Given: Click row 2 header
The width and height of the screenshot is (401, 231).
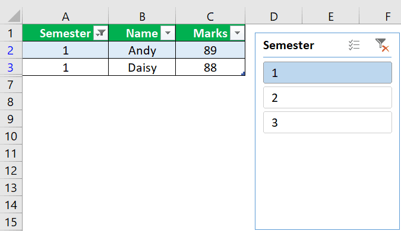Looking at the screenshot, I should [x=11, y=50].
